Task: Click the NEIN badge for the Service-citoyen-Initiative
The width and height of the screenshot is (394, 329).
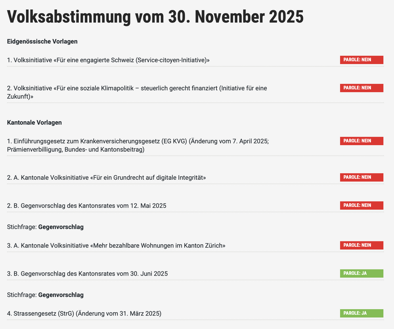Action: pos(362,60)
